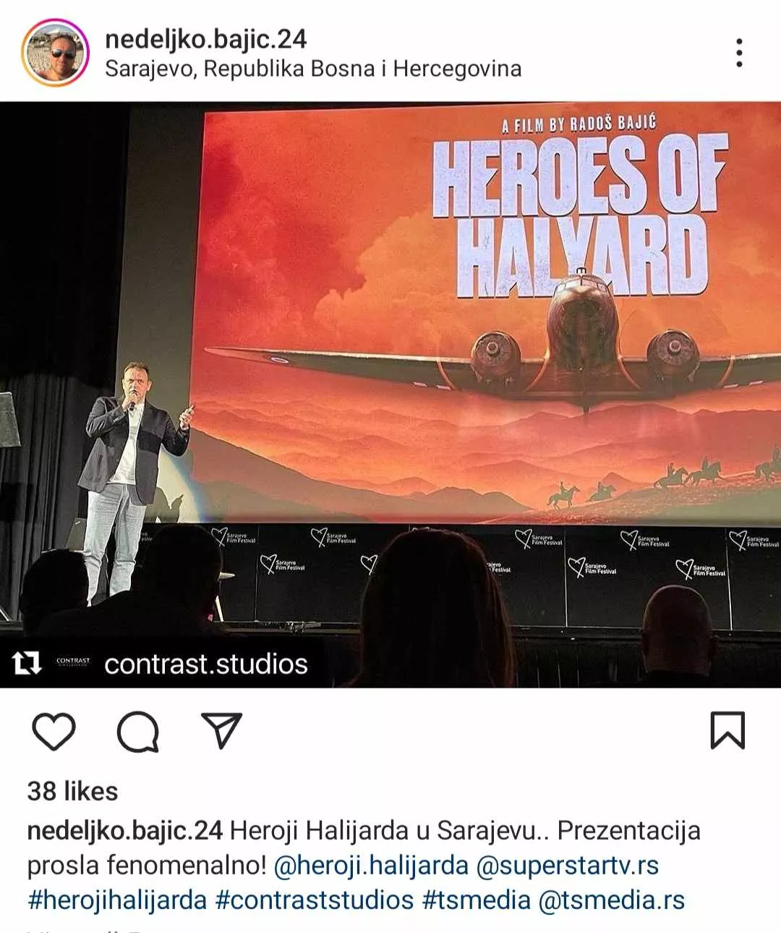
Task: Tap the repost arrows icon
Action: (x=27, y=662)
